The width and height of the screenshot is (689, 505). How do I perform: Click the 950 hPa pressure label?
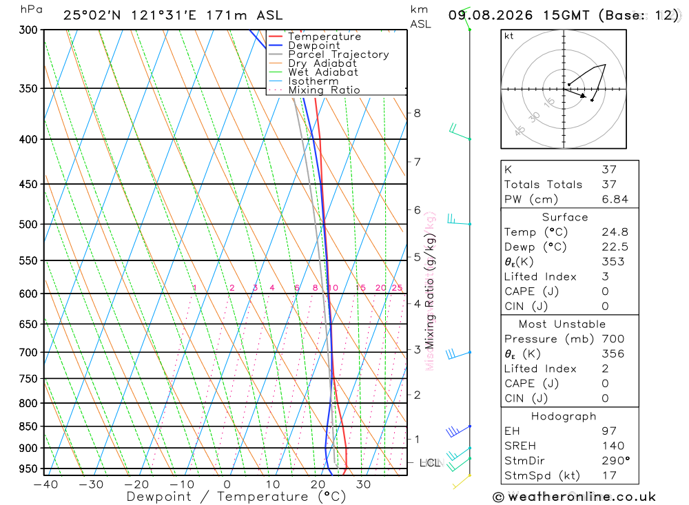[28, 469]
